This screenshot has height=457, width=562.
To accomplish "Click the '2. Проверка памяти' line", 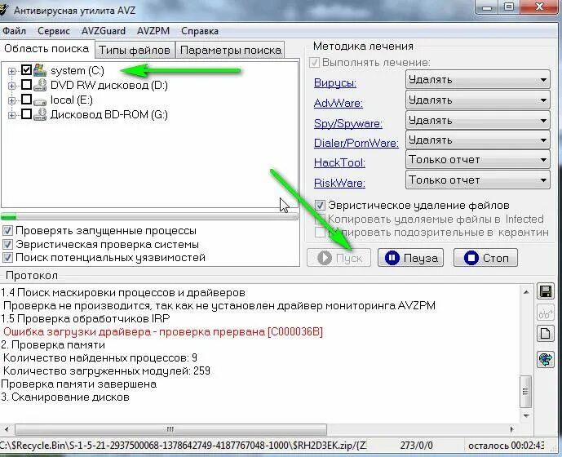I will pyautogui.click(x=53, y=345).
